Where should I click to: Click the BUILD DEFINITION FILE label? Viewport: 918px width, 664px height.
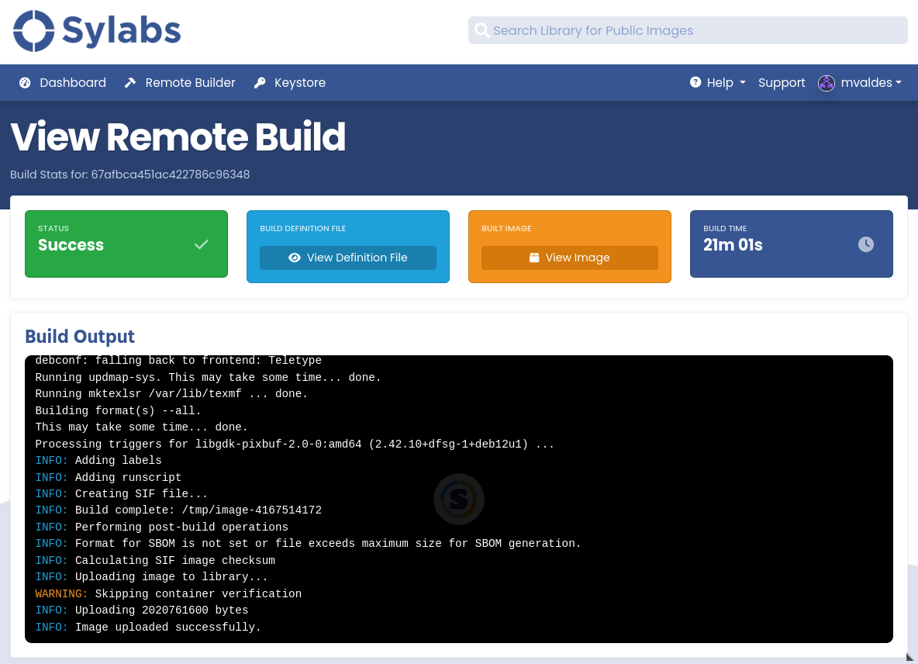[302, 228]
